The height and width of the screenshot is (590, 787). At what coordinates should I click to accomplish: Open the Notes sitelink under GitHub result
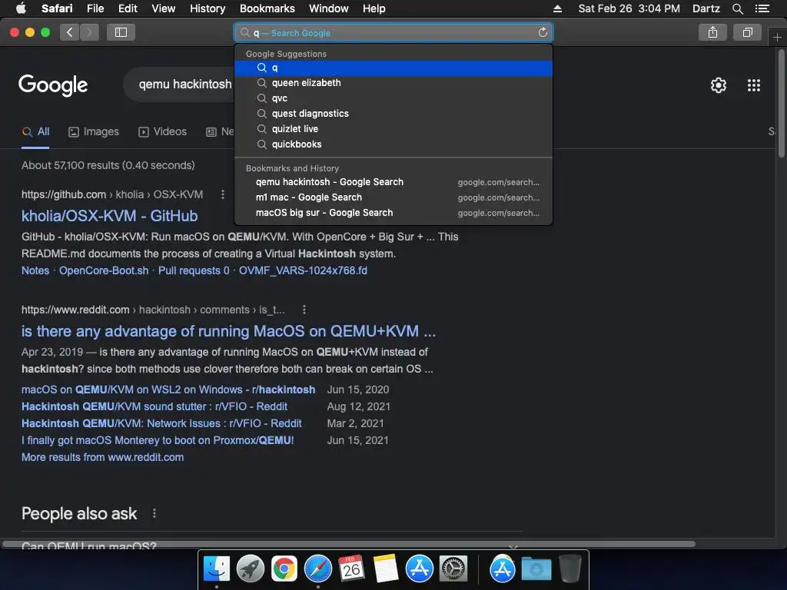coord(35,271)
